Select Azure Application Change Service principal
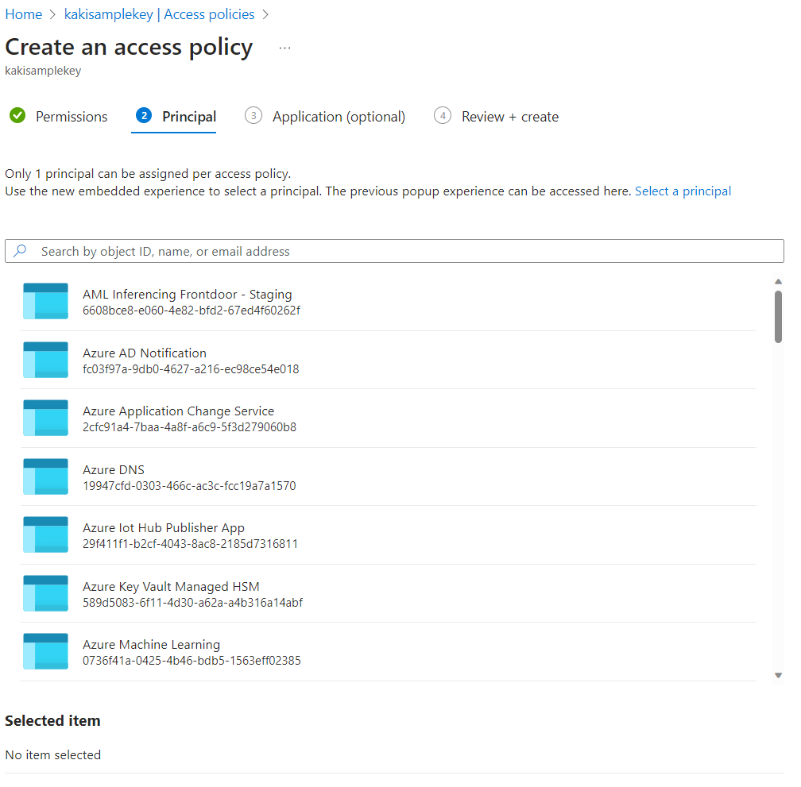This screenshot has width=801, height=787. (389, 419)
